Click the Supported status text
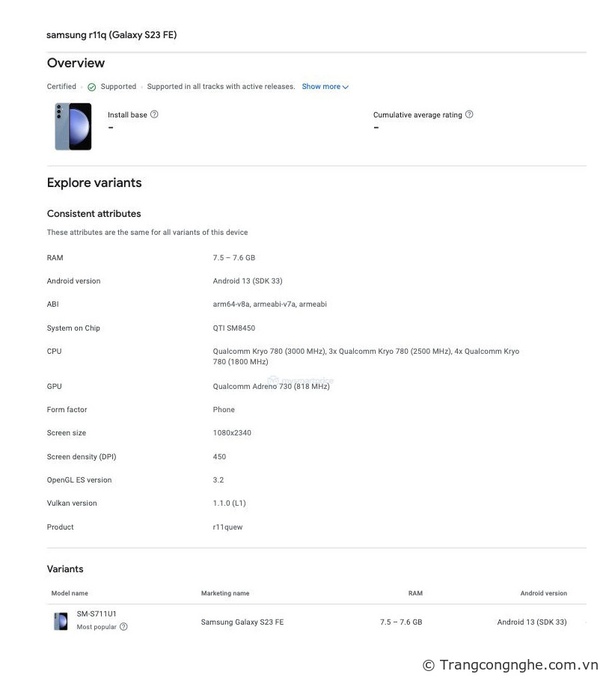The image size is (606, 680). coord(118,87)
